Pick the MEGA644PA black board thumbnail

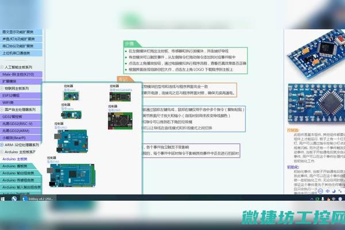pyautogui.click(x=120, y=97)
